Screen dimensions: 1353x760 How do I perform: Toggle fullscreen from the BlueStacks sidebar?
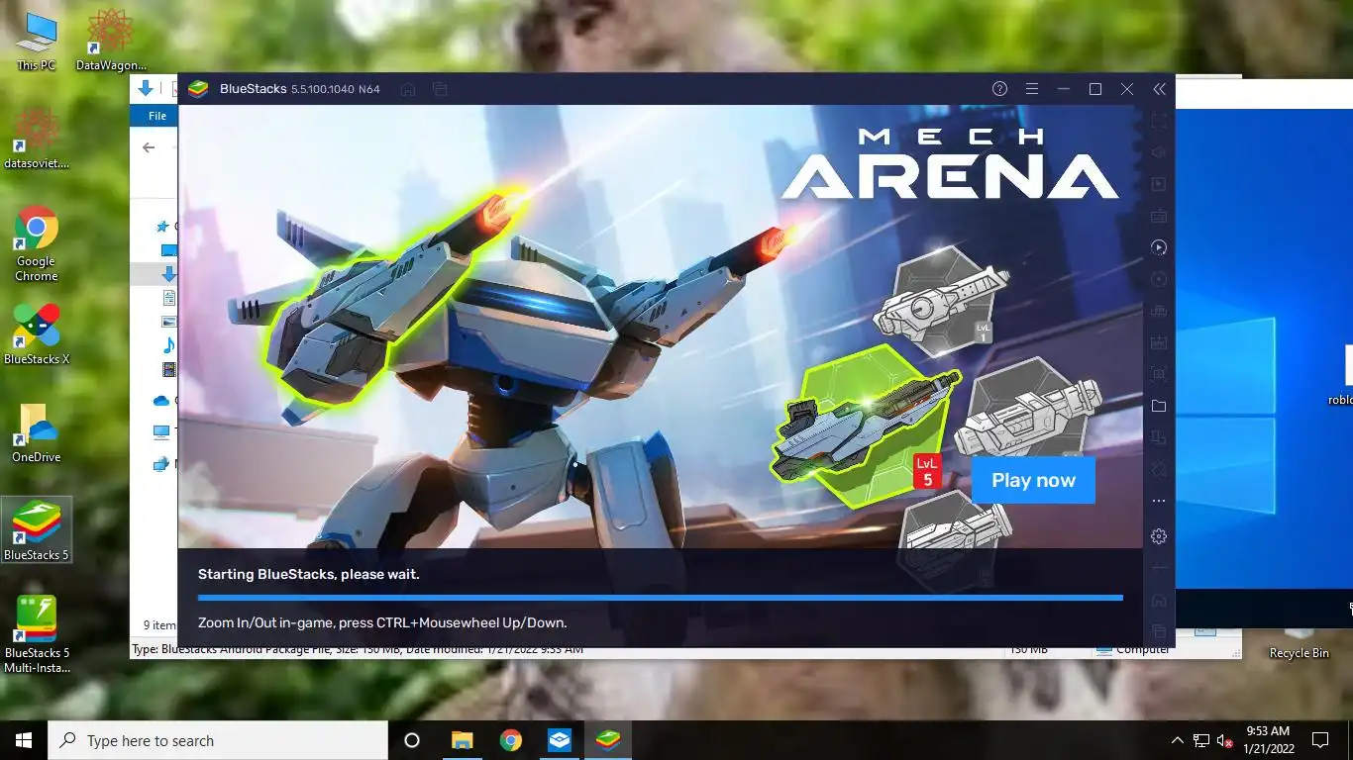coord(1159,121)
